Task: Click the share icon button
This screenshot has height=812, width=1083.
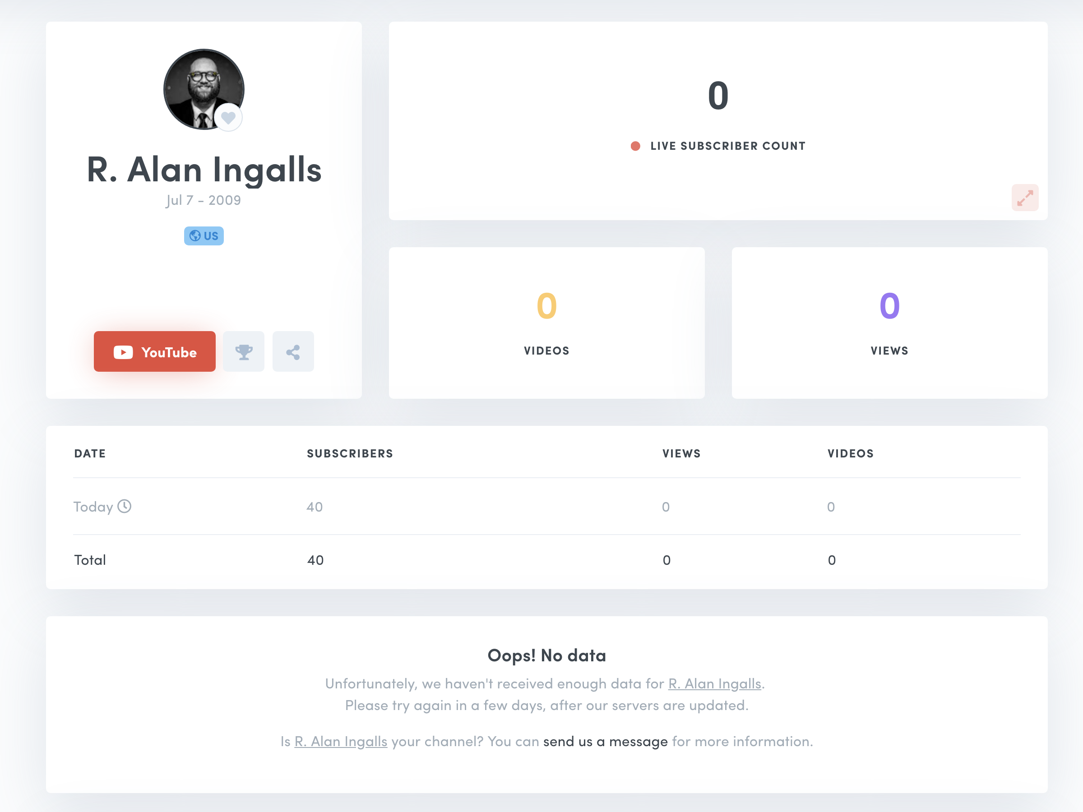Action: 293,351
